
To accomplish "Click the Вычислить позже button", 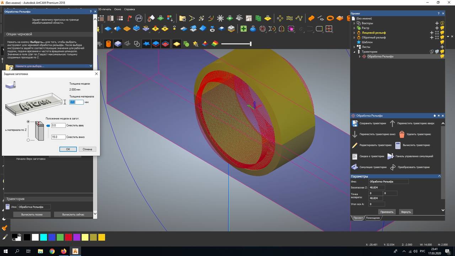I will (x=32, y=214).
